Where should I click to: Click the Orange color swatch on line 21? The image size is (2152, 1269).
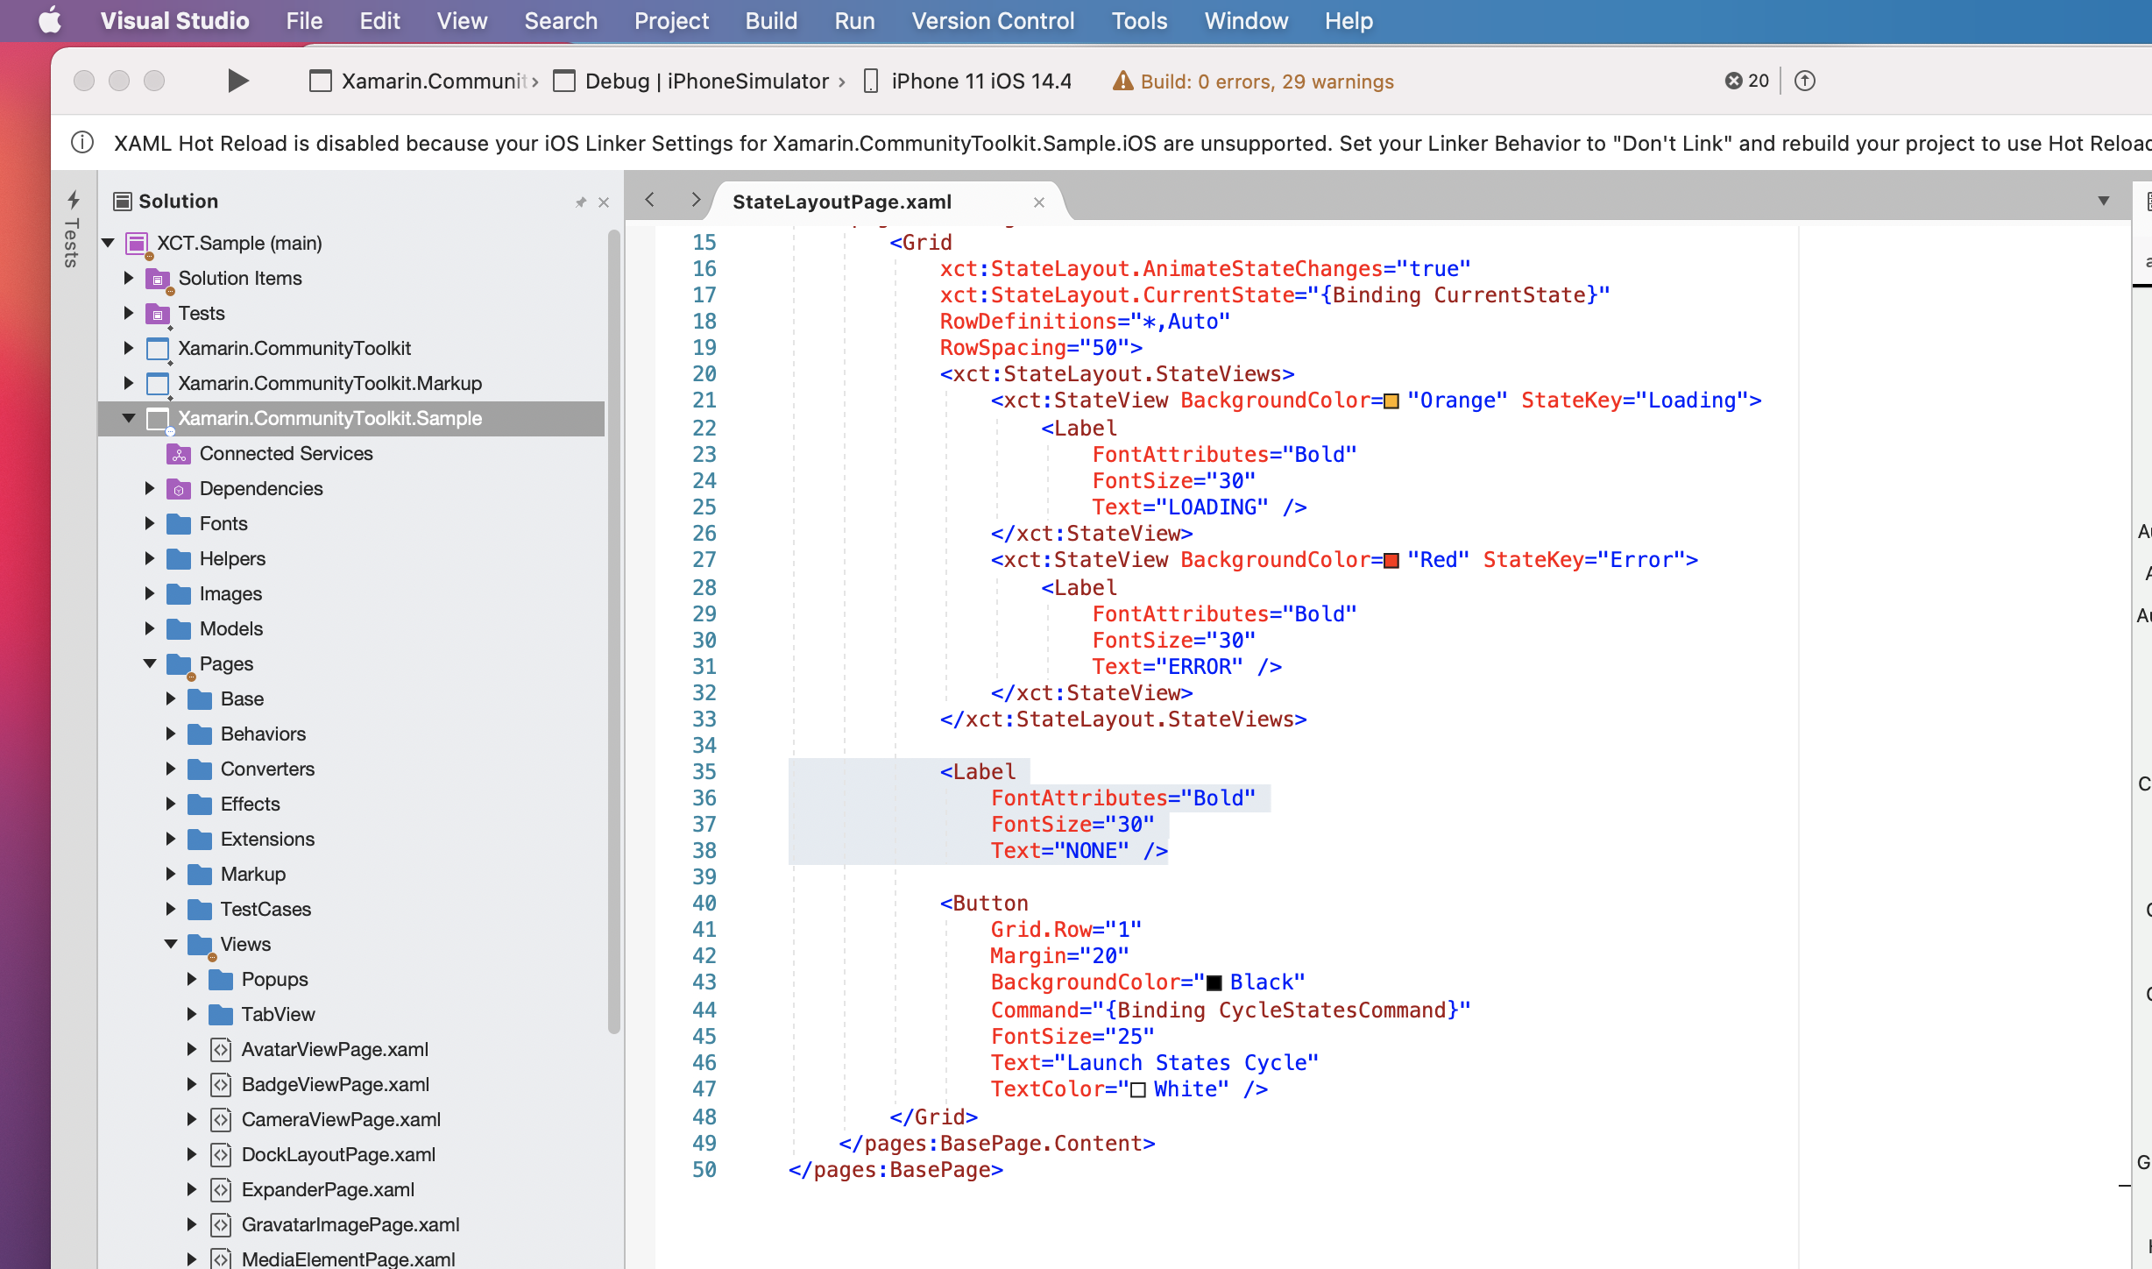pos(1391,401)
